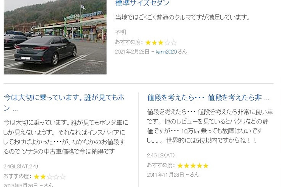Click fifth gold star in right review
The height and width of the screenshot is (187, 281).
[206, 166]
